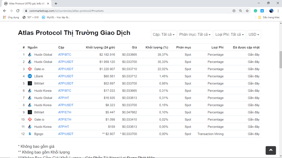The image size is (282, 158).
Task: Expand the Cặp: Tất cả filter
Action: [164, 35]
